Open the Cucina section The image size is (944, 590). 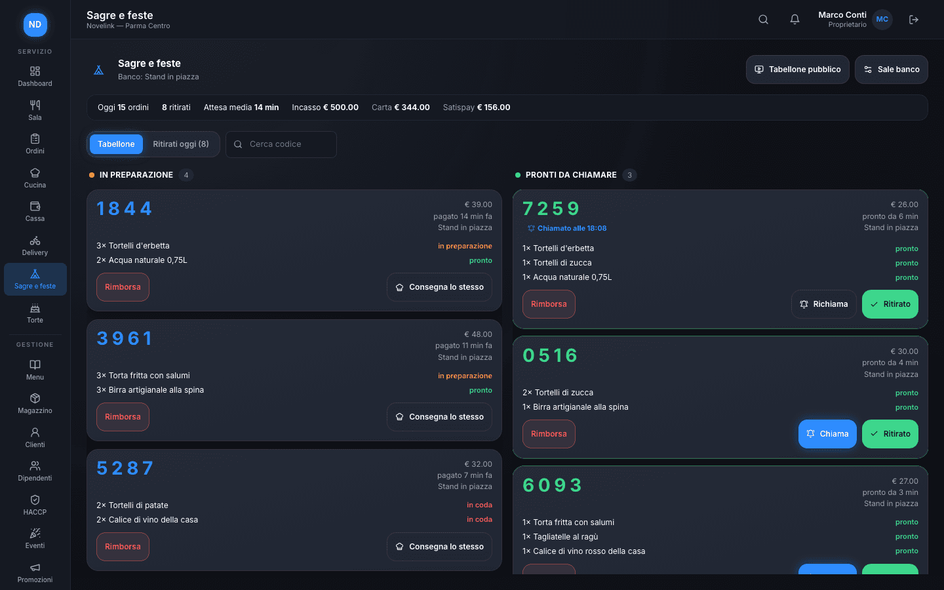[35, 178]
